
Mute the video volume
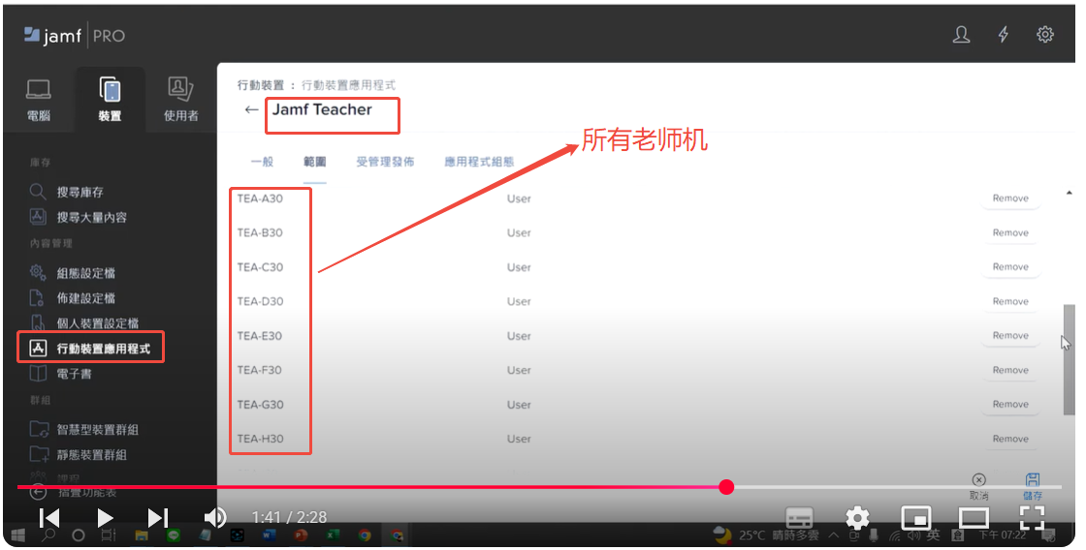215,517
